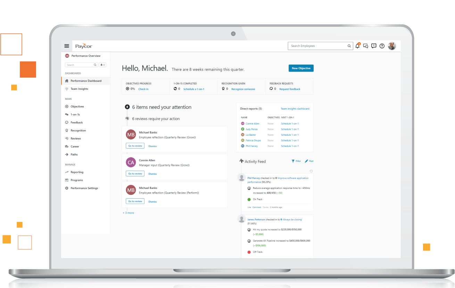The image size is (455, 288).
Task: Click the MB avatar of the Quarterly Review (Grow) item
Action: 131,134
